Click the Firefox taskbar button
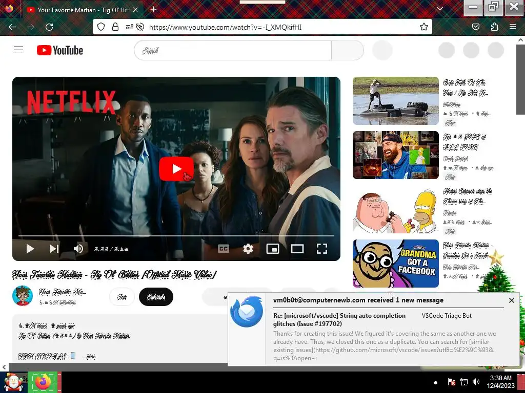This screenshot has height=393, width=525. pyautogui.click(x=43, y=382)
